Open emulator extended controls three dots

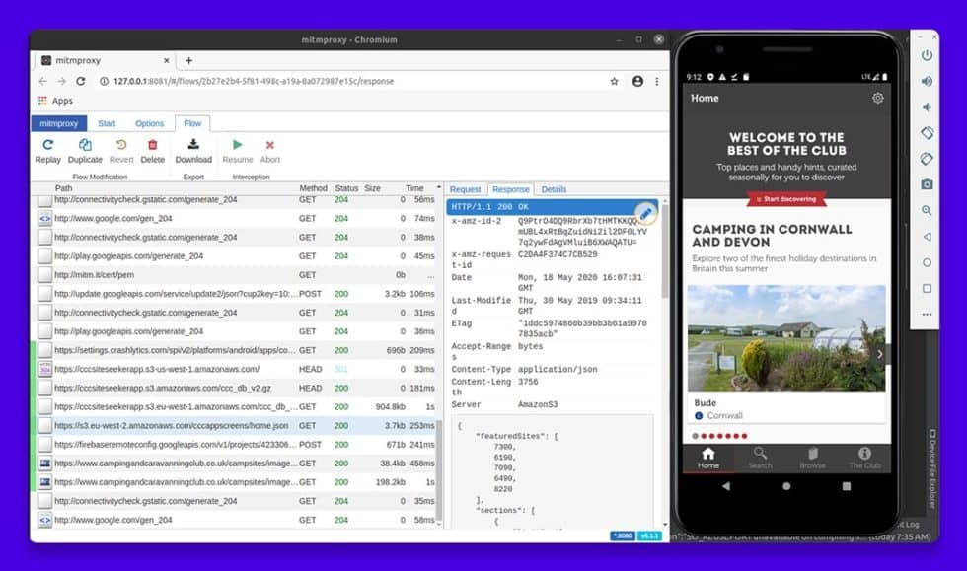(927, 314)
